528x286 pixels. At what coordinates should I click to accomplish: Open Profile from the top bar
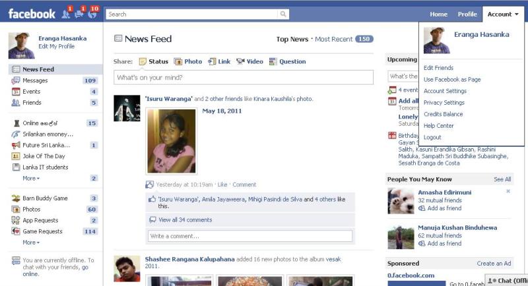click(467, 14)
